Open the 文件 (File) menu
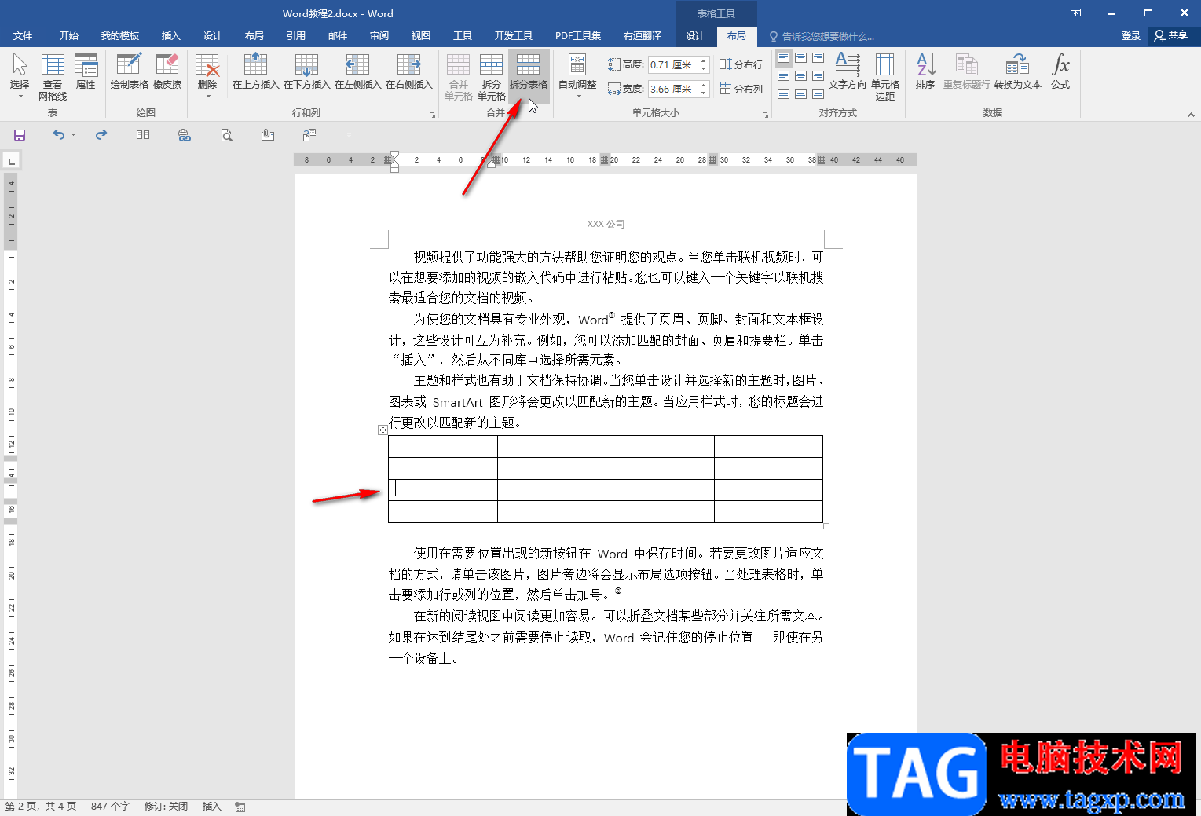This screenshot has height=816, width=1201. pyautogui.click(x=23, y=36)
